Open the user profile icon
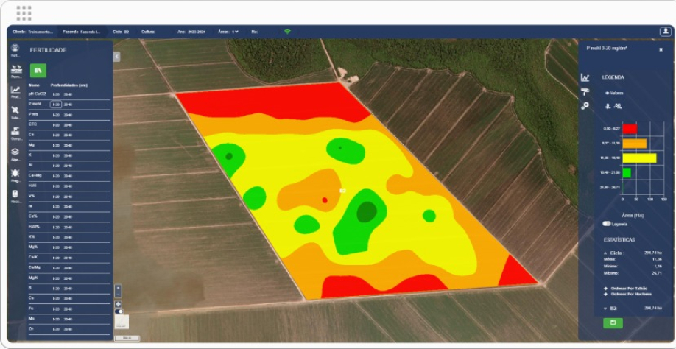Screen dimensions: 676x349 coord(665,32)
